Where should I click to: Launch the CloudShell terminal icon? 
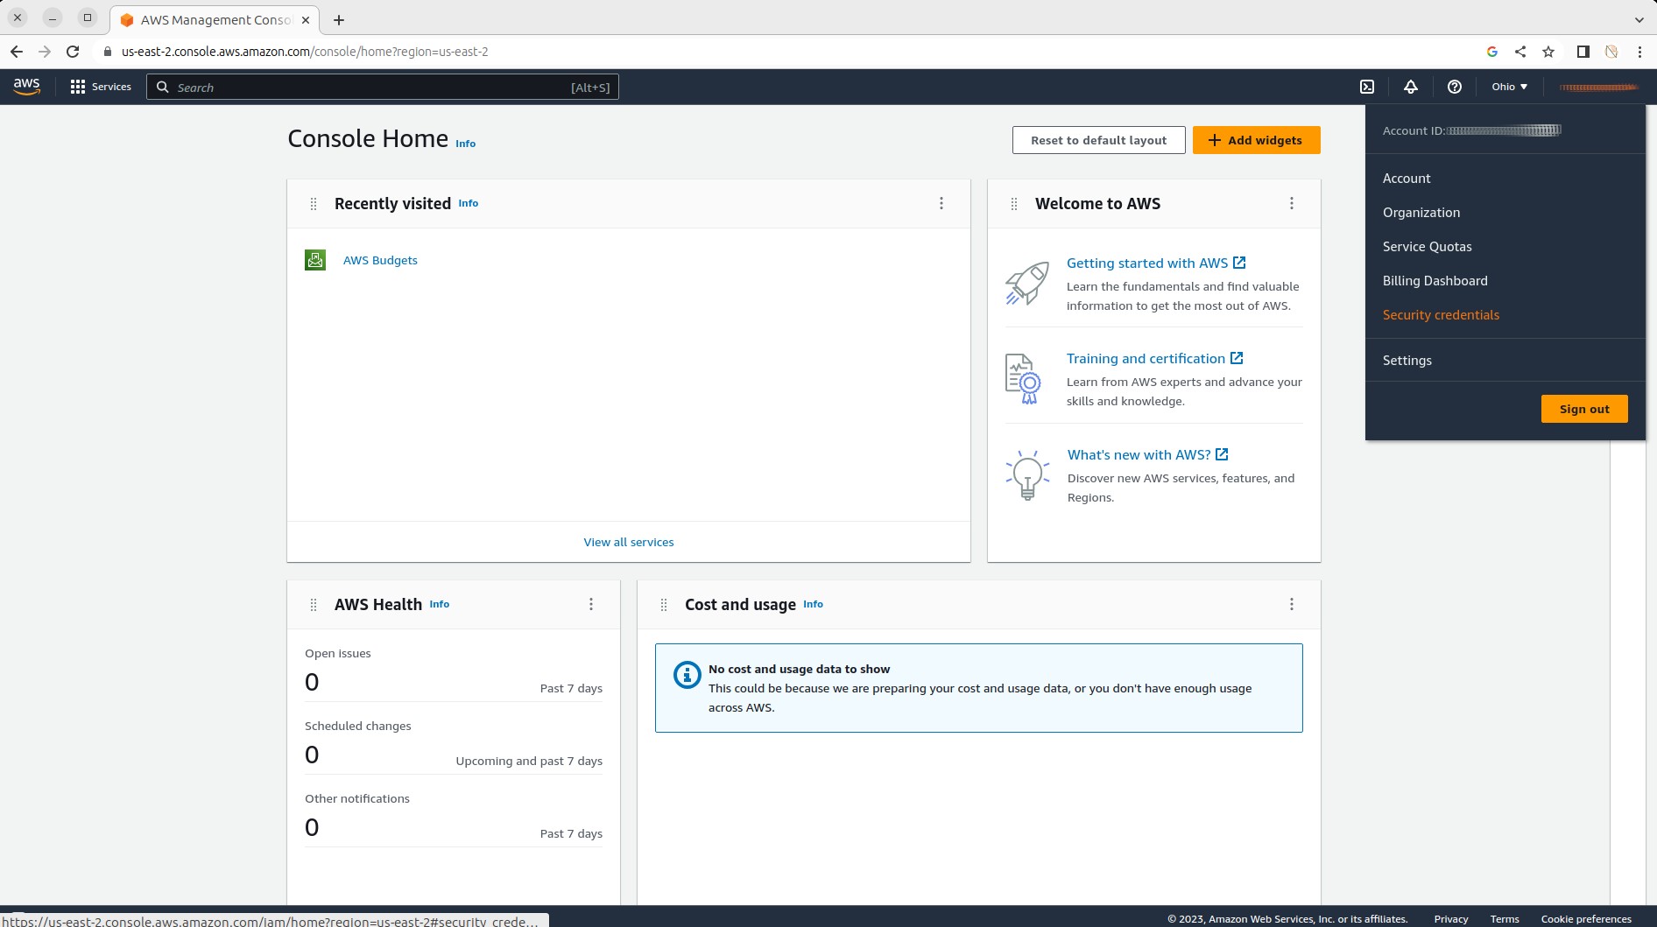pyautogui.click(x=1367, y=87)
